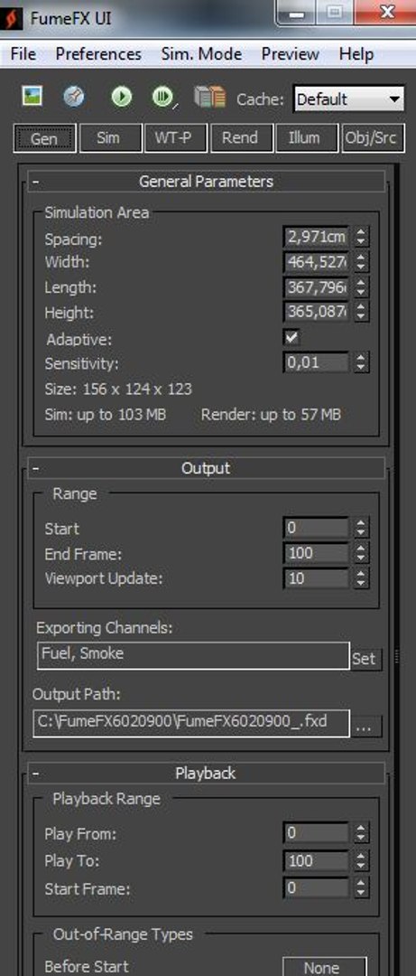
Task: Adjust the Spacing spinner arrows
Action: point(361,237)
